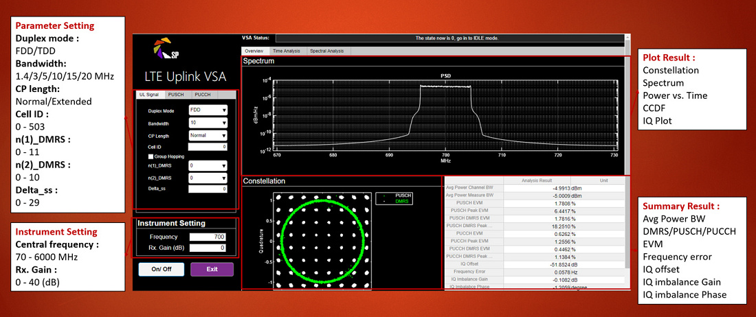Click the 6.4417 value cell
756x317 pixels.
537,211
